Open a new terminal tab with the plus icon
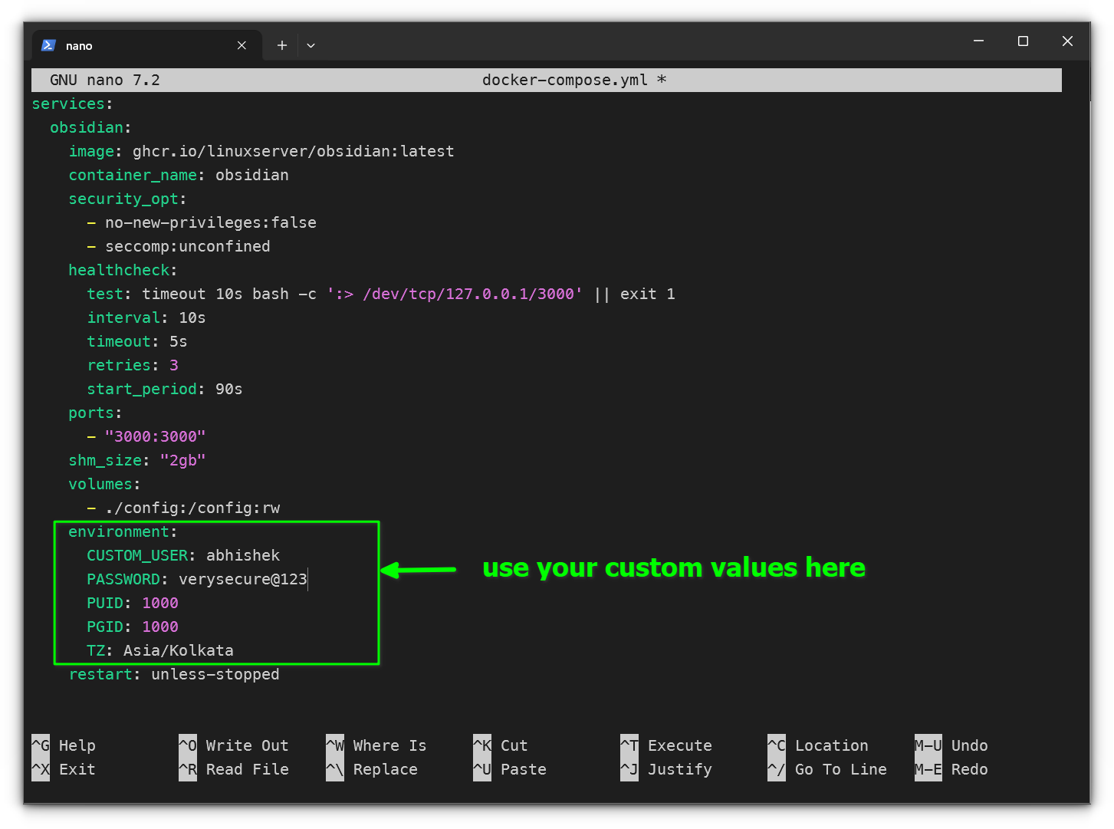 coord(281,45)
